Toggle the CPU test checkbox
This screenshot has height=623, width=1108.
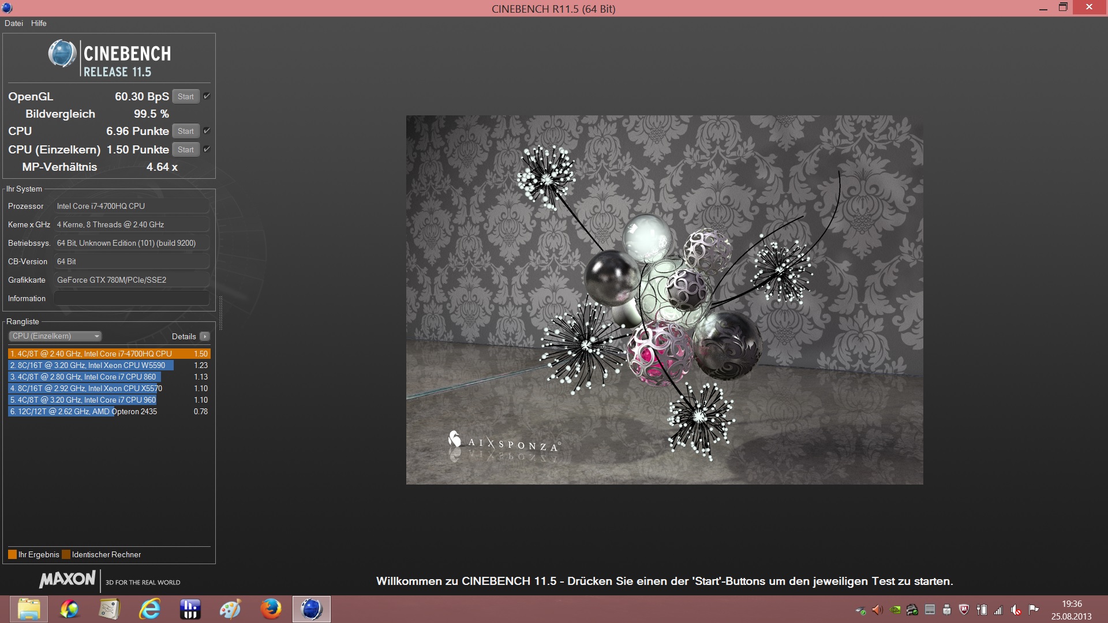click(x=207, y=130)
